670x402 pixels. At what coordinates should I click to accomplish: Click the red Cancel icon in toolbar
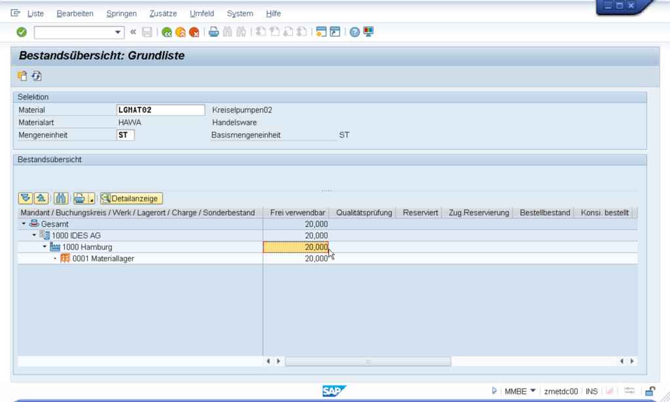point(194,32)
